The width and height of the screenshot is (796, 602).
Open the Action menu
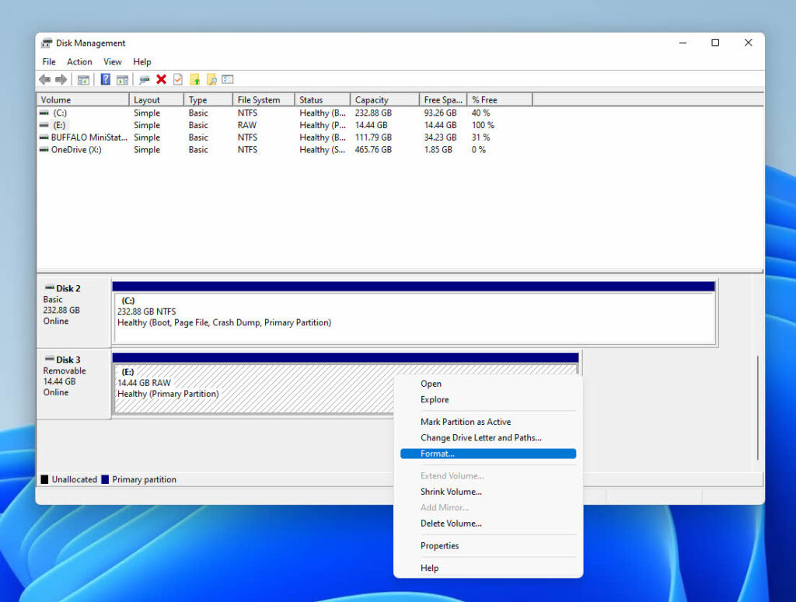coord(79,62)
